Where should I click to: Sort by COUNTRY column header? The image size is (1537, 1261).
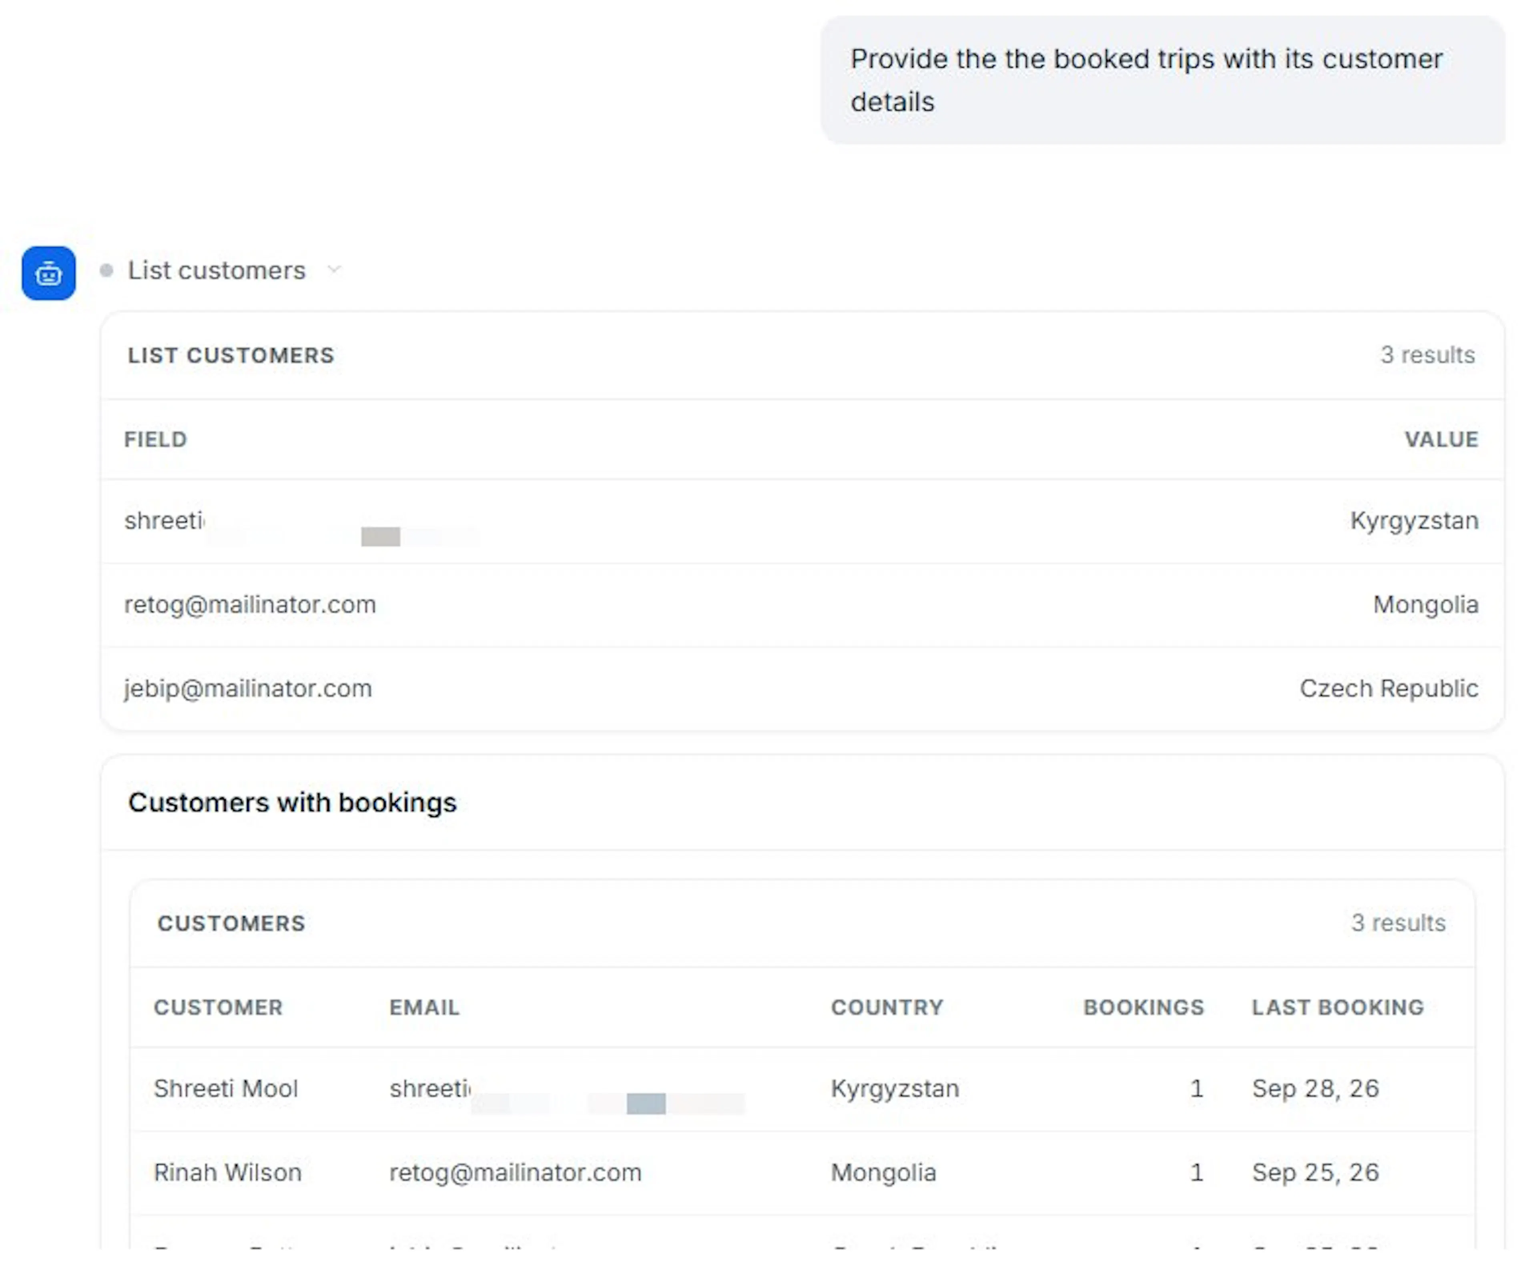[887, 1007]
